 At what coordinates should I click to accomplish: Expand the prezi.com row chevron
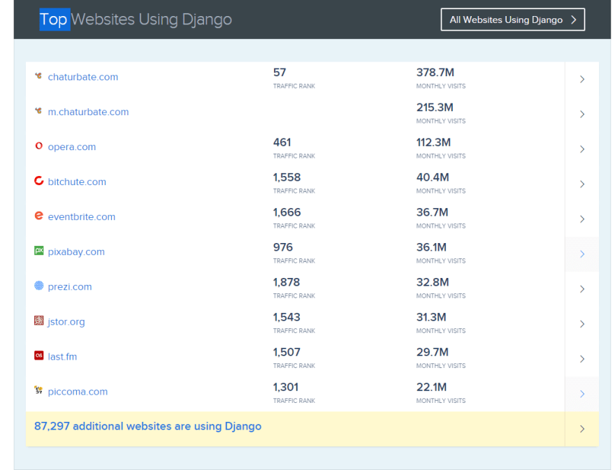[x=582, y=289]
